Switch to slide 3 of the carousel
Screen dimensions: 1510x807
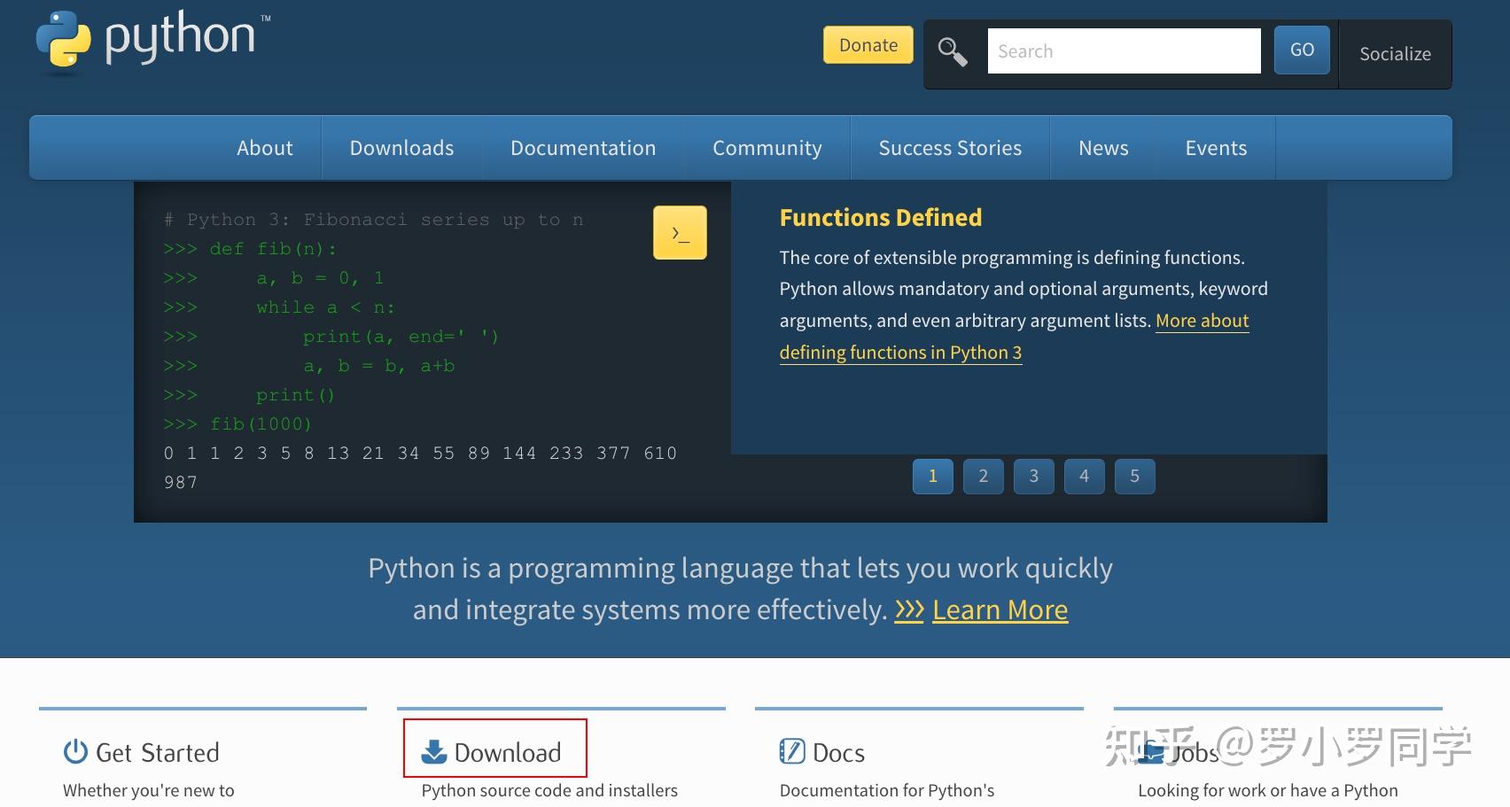(1033, 477)
